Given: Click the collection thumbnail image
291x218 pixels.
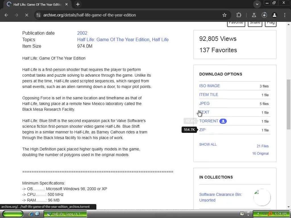Looking at the screenshot, I should (x=262, y=198).
